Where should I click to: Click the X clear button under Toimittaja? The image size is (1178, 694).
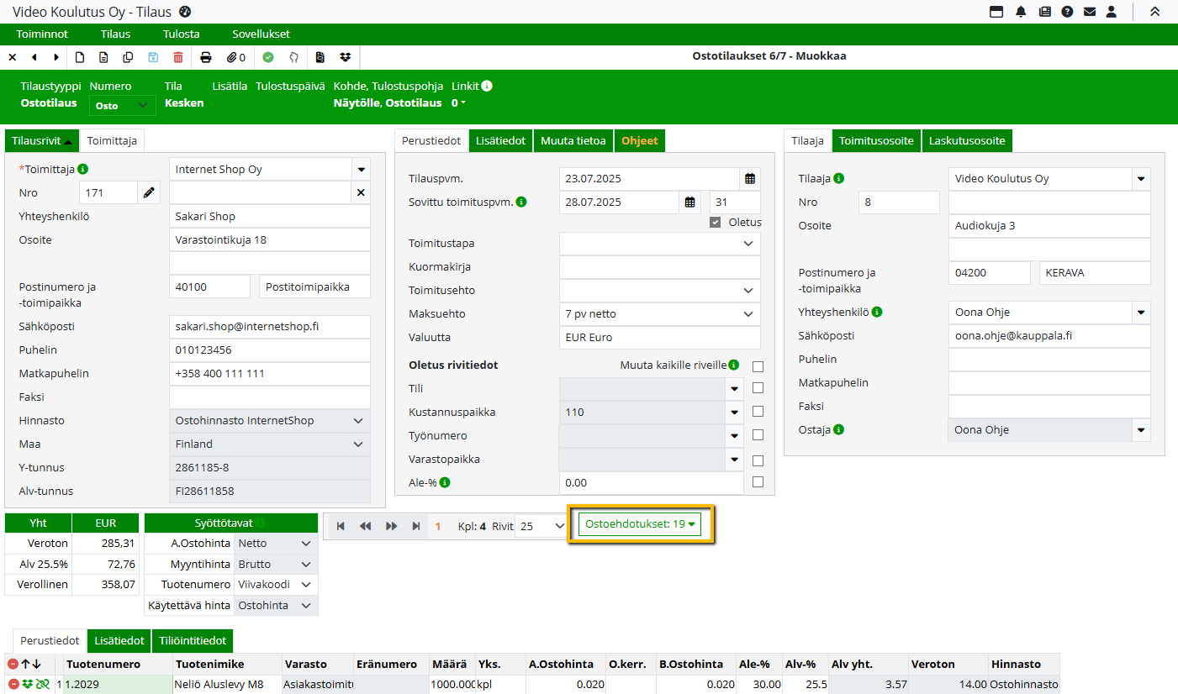pyautogui.click(x=361, y=192)
